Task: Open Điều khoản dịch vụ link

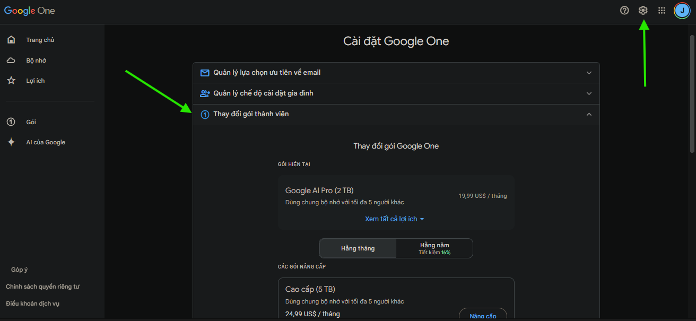Action: point(33,303)
